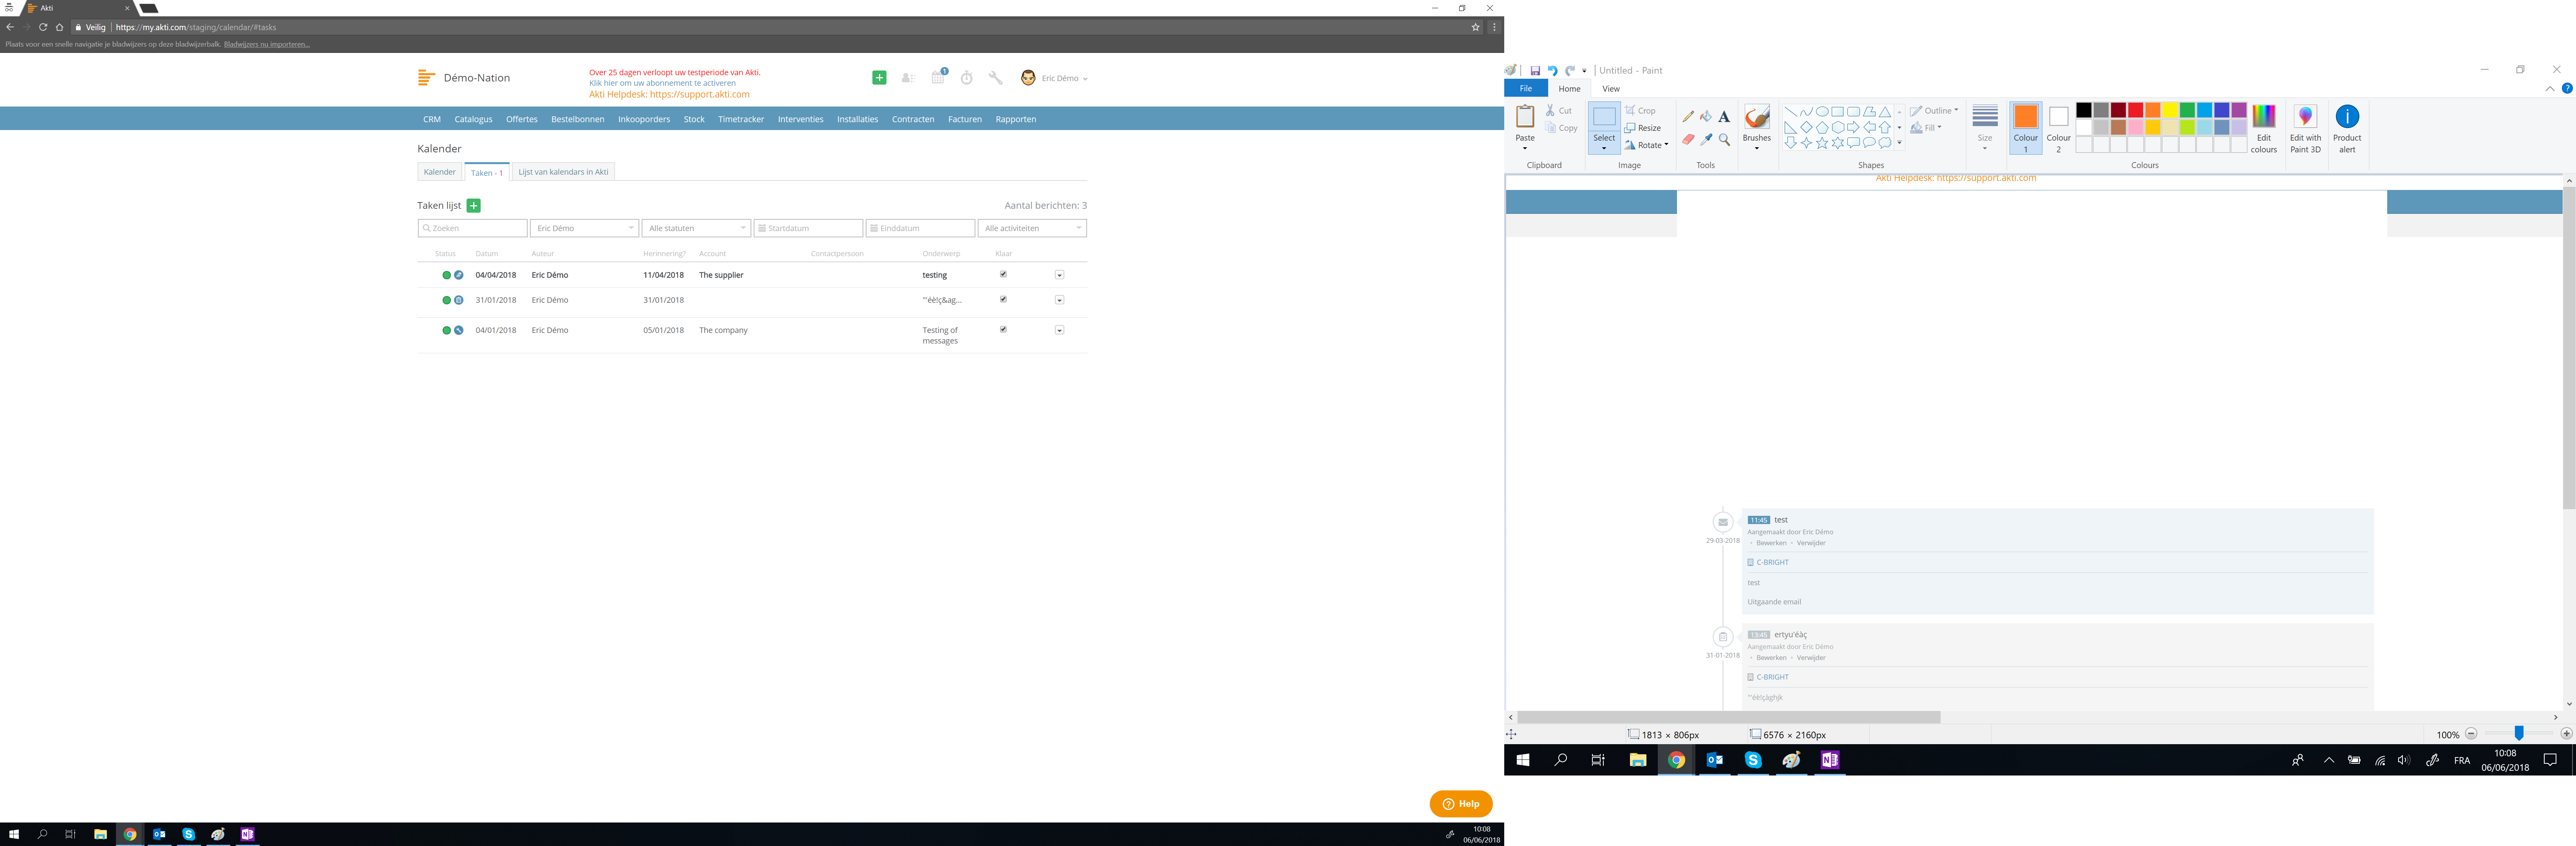The height and width of the screenshot is (846, 2576).
Task: Select the Magnifier tool in Paint
Action: (1724, 140)
